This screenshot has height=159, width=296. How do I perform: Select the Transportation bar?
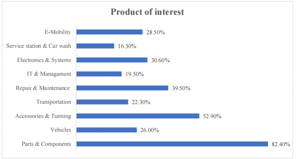pos(102,102)
